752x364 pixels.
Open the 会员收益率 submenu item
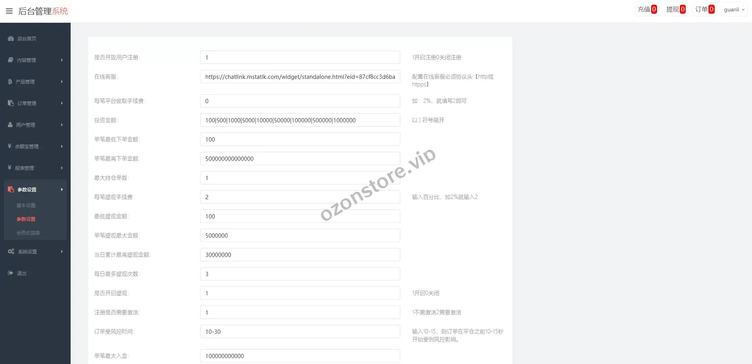point(28,233)
